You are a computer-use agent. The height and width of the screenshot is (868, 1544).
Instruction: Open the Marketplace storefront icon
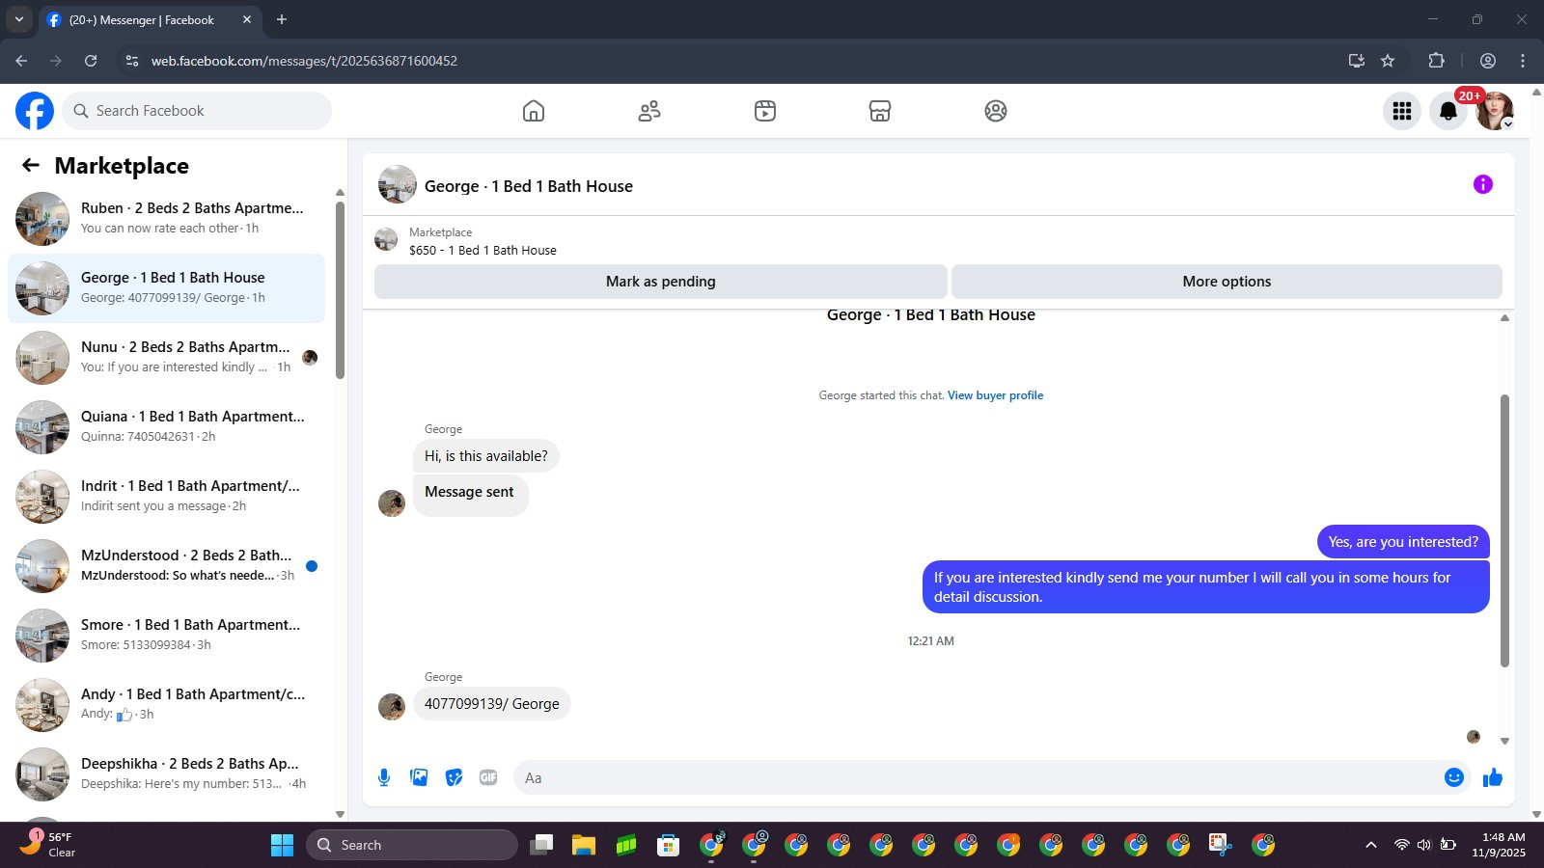(880, 111)
